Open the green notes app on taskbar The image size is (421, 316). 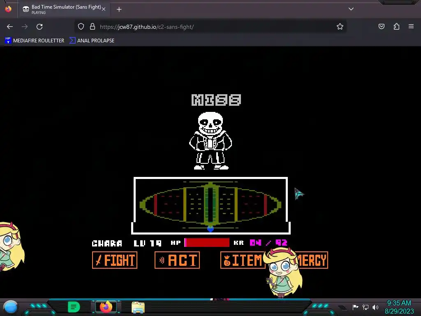point(74,307)
